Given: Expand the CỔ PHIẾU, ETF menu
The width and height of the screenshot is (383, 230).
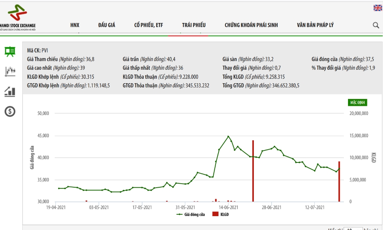Looking at the screenshot, I should [148, 25].
